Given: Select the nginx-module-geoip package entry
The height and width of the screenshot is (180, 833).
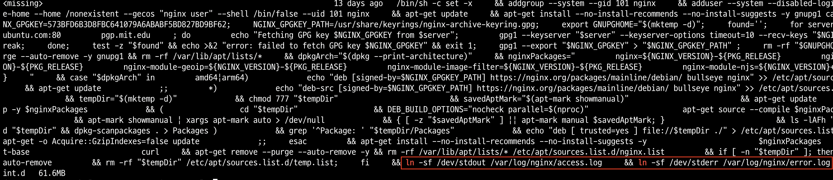Looking at the screenshot, I should coord(235,67).
